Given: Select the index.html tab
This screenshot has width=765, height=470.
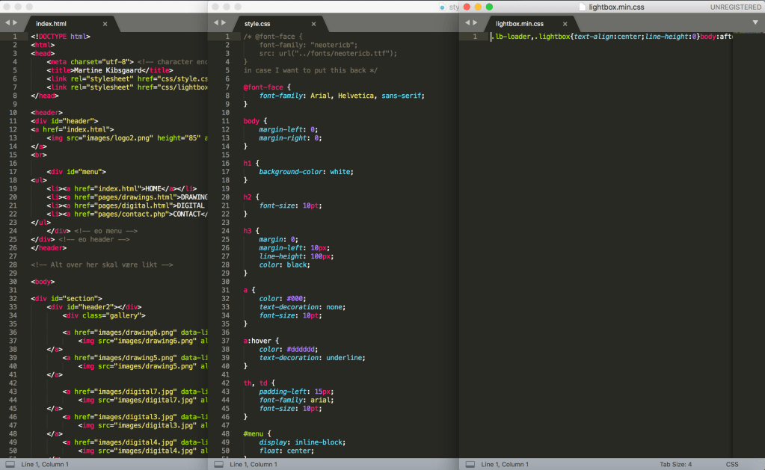Looking at the screenshot, I should (x=51, y=24).
